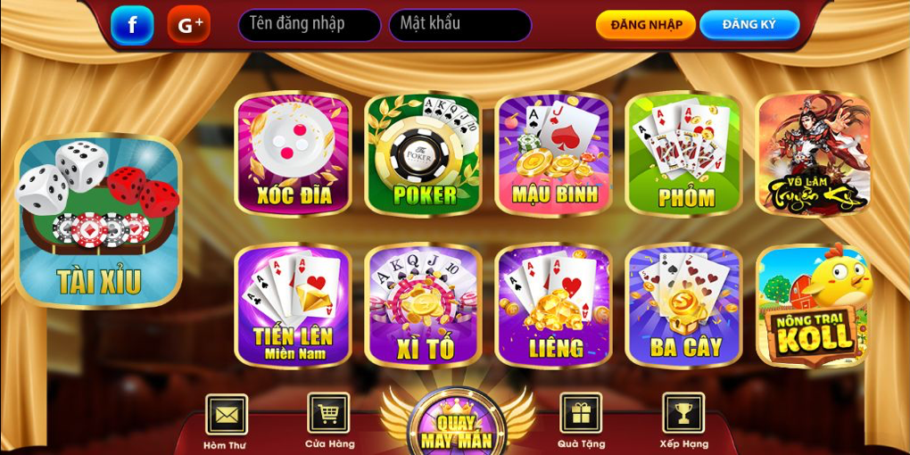
Task: Launch the Liêng card game
Action: (x=553, y=305)
